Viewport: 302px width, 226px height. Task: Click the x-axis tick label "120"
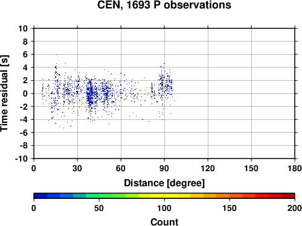tap(208, 168)
